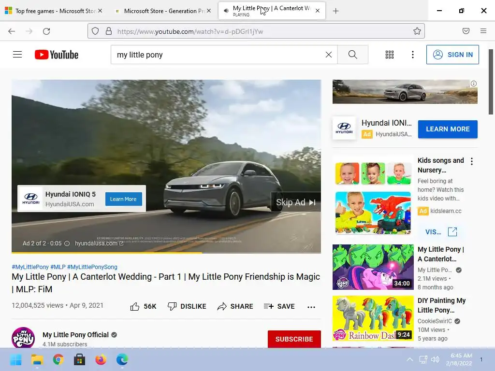Open Kids songs and Nursery ad thumbnail

(x=373, y=198)
